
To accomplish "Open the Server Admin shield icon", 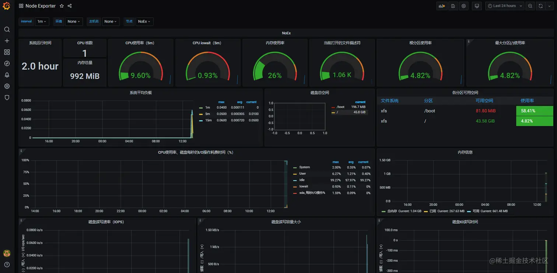I will (x=7, y=98).
